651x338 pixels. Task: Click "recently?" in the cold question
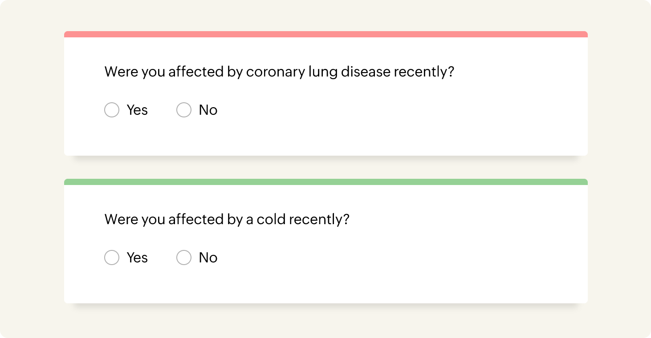point(319,219)
